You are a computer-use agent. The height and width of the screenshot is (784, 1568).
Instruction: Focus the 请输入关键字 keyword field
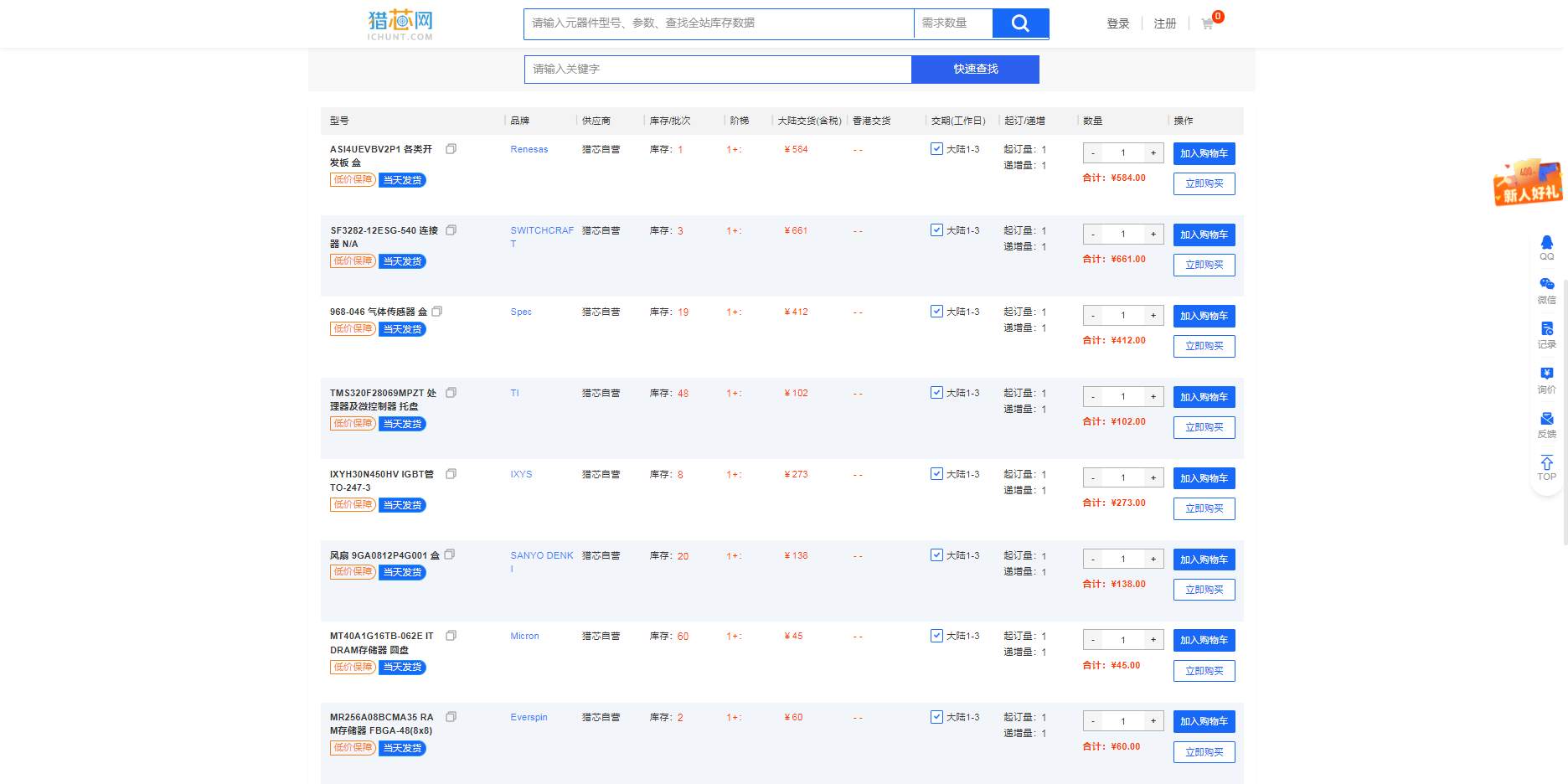coord(718,70)
